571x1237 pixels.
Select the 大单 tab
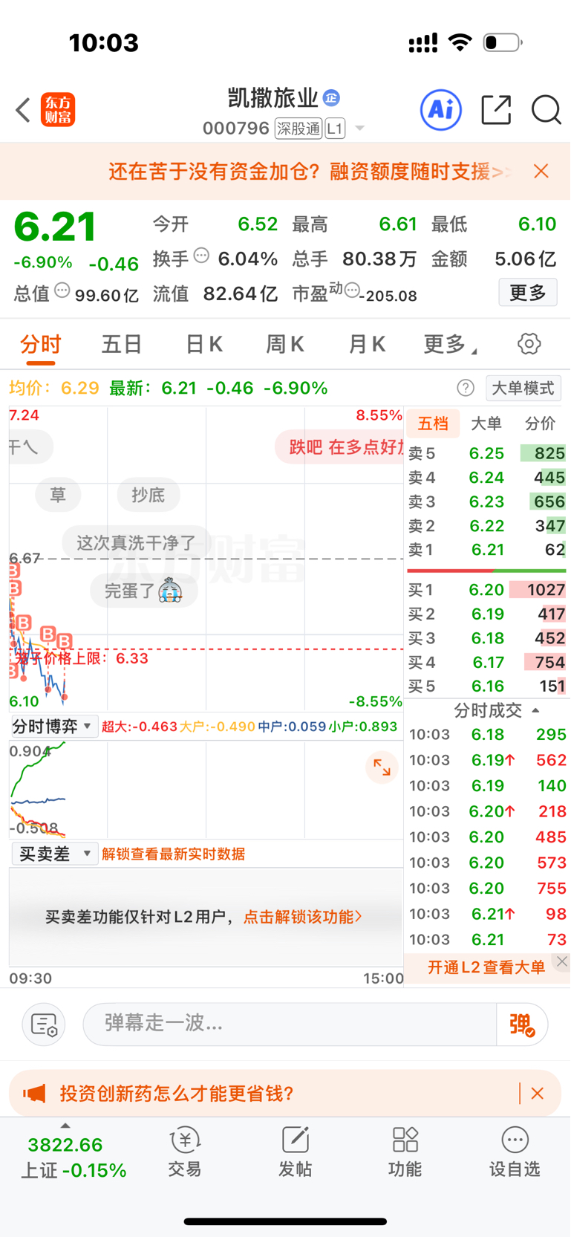point(486,423)
